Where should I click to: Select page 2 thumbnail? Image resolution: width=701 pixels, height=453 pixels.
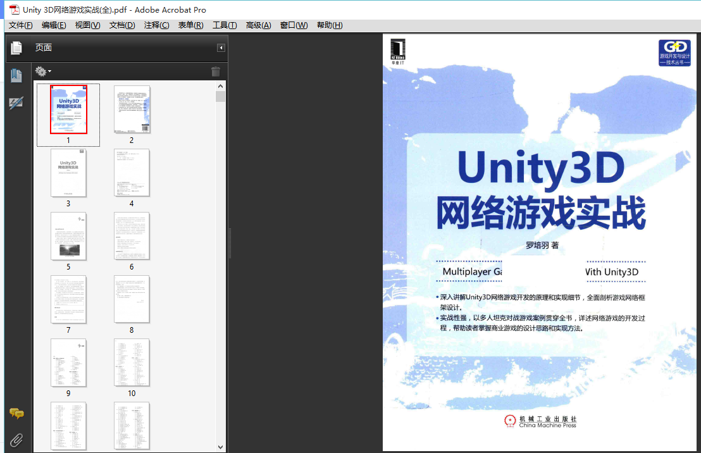[132, 109]
